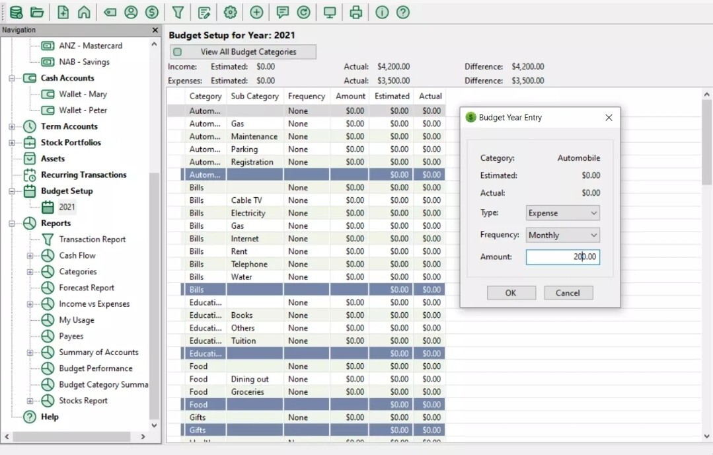Screen dimensions: 713x455
Task: Open settings gear icon in toolbar
Action: (x=231, y=13)
